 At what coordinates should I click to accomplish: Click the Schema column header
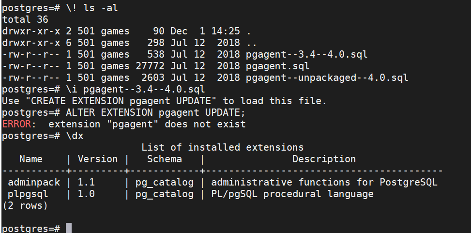[165, 159]
